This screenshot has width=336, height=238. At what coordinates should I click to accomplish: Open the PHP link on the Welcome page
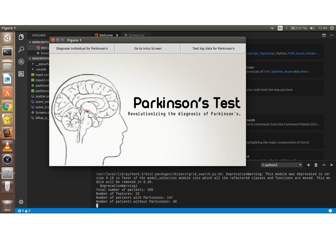point(291,53)
